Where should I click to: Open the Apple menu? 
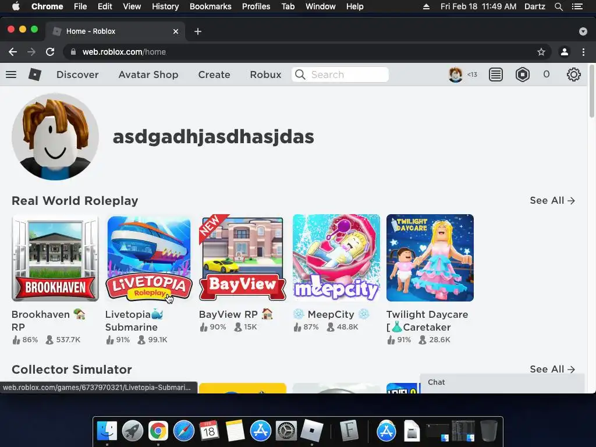pos(16,6)
